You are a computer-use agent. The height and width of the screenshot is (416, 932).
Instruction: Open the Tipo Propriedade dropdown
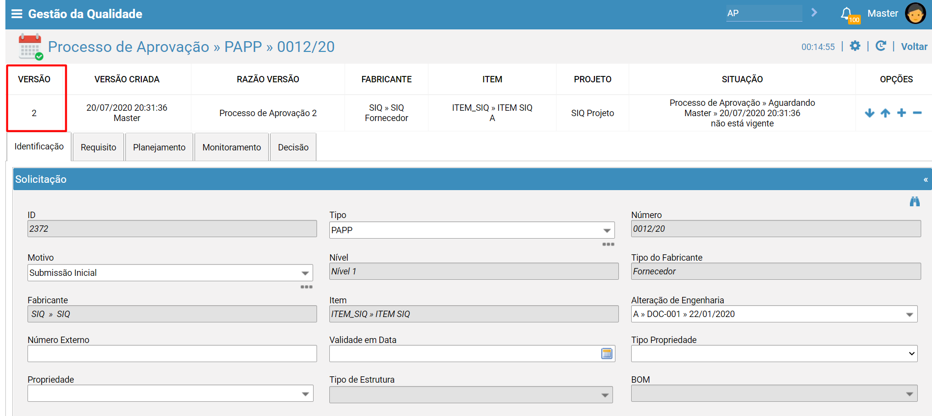[x=774, y=354]
